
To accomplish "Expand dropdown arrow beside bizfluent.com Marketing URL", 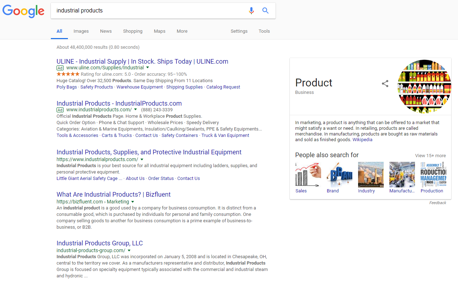I will [x=133, y=202].
